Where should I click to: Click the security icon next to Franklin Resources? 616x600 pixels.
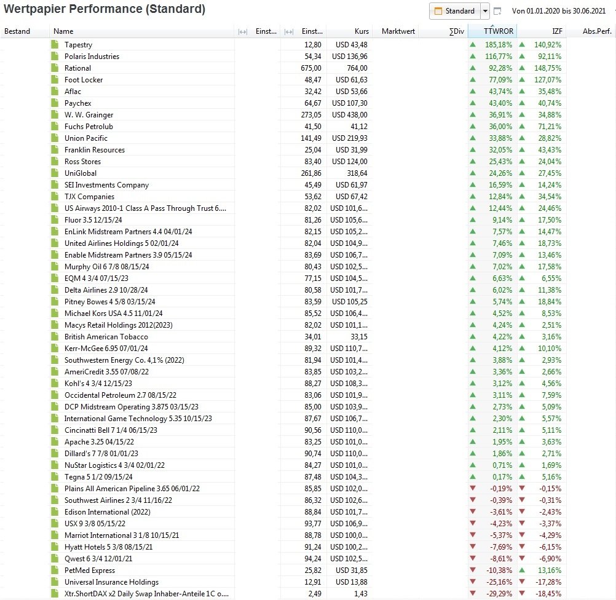point(55,150)
